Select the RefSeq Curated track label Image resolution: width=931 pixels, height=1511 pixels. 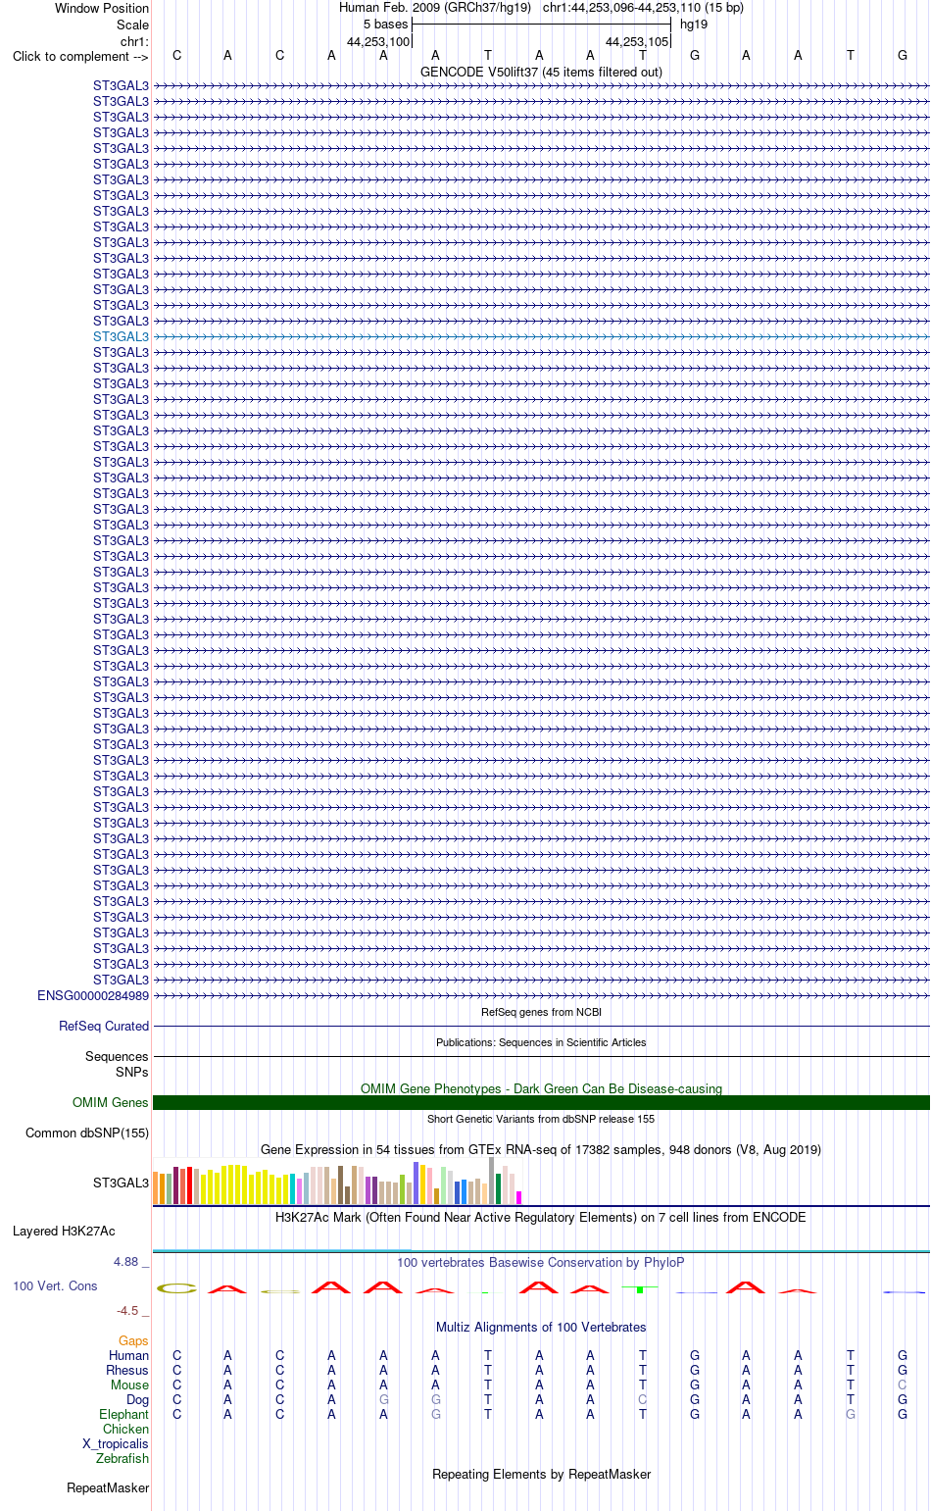(x=104, y=1026)
